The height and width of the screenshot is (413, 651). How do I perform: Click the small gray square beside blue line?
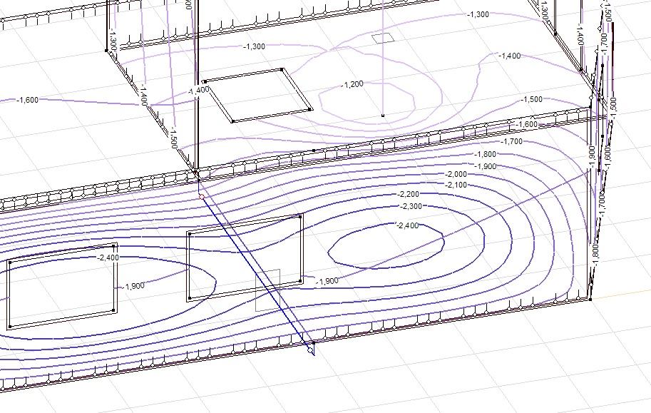coord(268,290)
